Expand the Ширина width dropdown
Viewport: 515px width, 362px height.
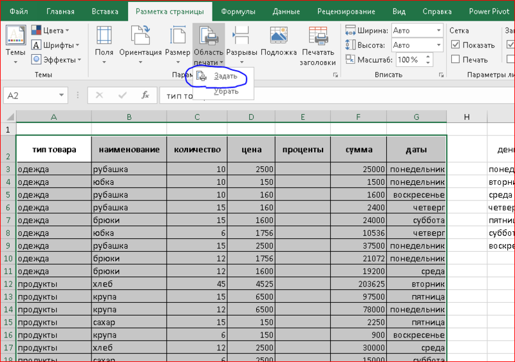(x=438, y=30)
